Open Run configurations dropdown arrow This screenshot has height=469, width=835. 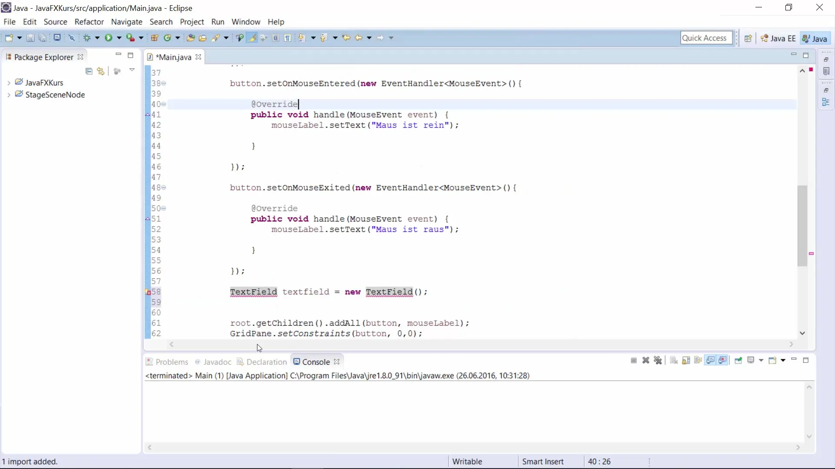(119, 38)
